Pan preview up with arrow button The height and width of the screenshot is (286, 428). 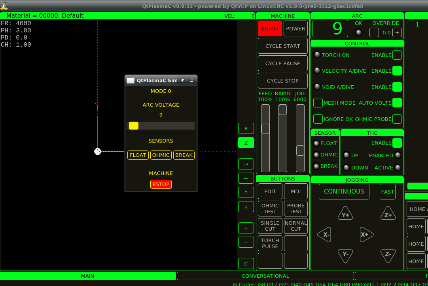click(246, 192)
